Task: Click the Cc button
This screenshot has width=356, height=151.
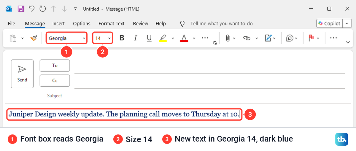Action: (x=55, y=81)
